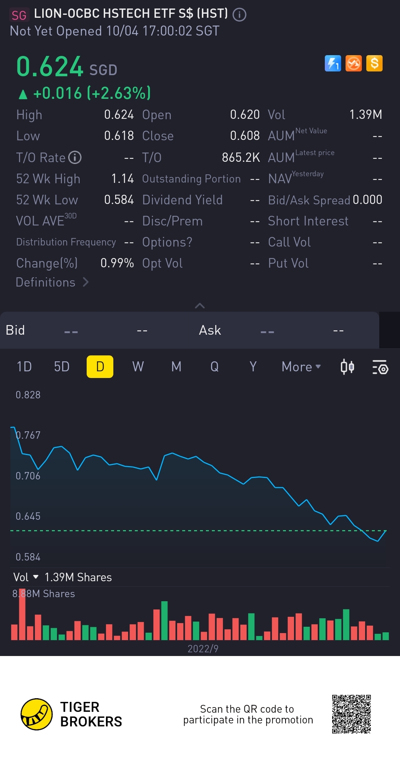Tap the orange circular chart icon
This screenshot has width=400, height=773.
pyautogui.click(x=354, y=63)
